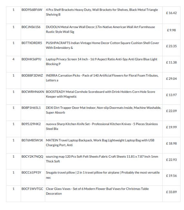This screenshot has height=210, width=184.
Task: Open sourcing map Soft Felt Sheets item
Action: tap(102, 159)
